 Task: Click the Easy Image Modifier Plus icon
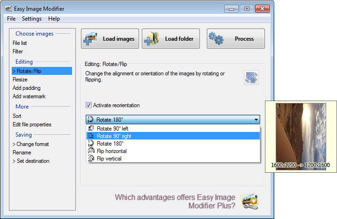(x=249, y=201)
